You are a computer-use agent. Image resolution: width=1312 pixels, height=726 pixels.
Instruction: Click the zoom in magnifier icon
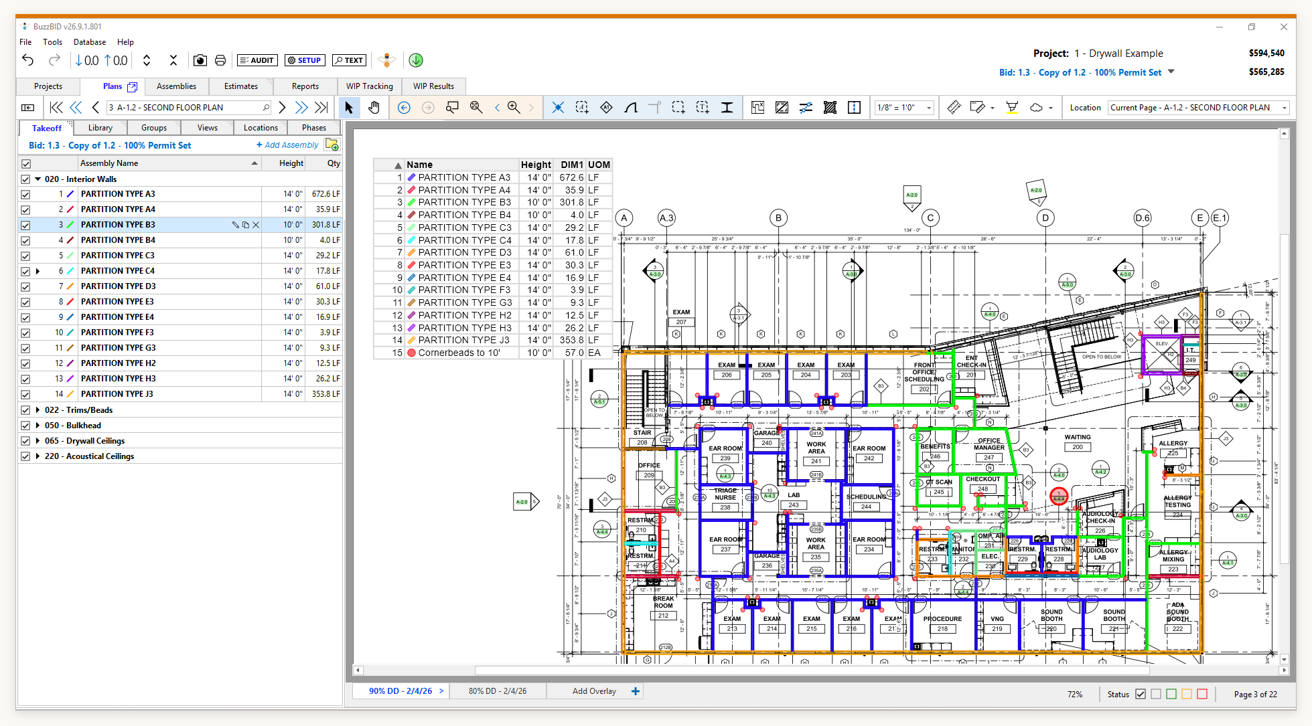point(514,107)
